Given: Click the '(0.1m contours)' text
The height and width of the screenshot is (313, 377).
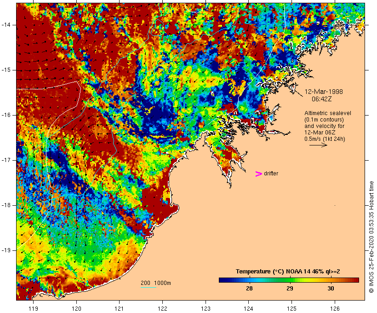Looking at the screenshot, I should point(324,120).
